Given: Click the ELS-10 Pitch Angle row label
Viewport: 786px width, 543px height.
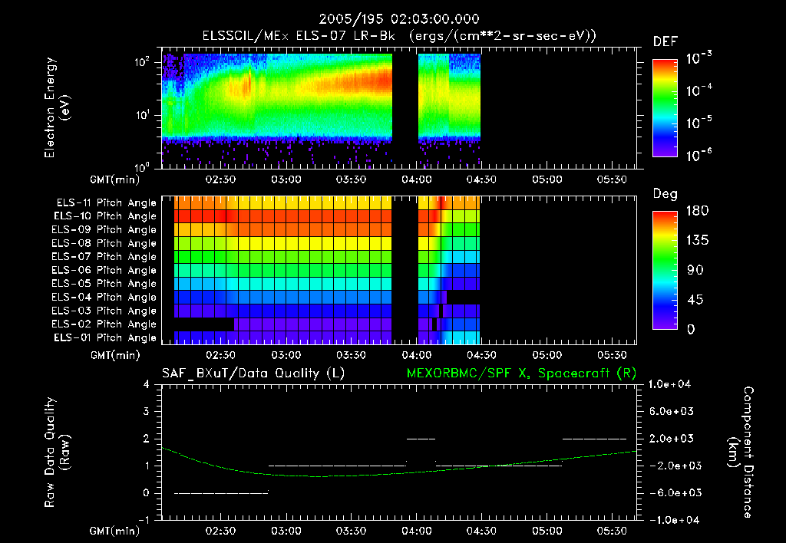Looking at the screenshot, I should point(105,216).
